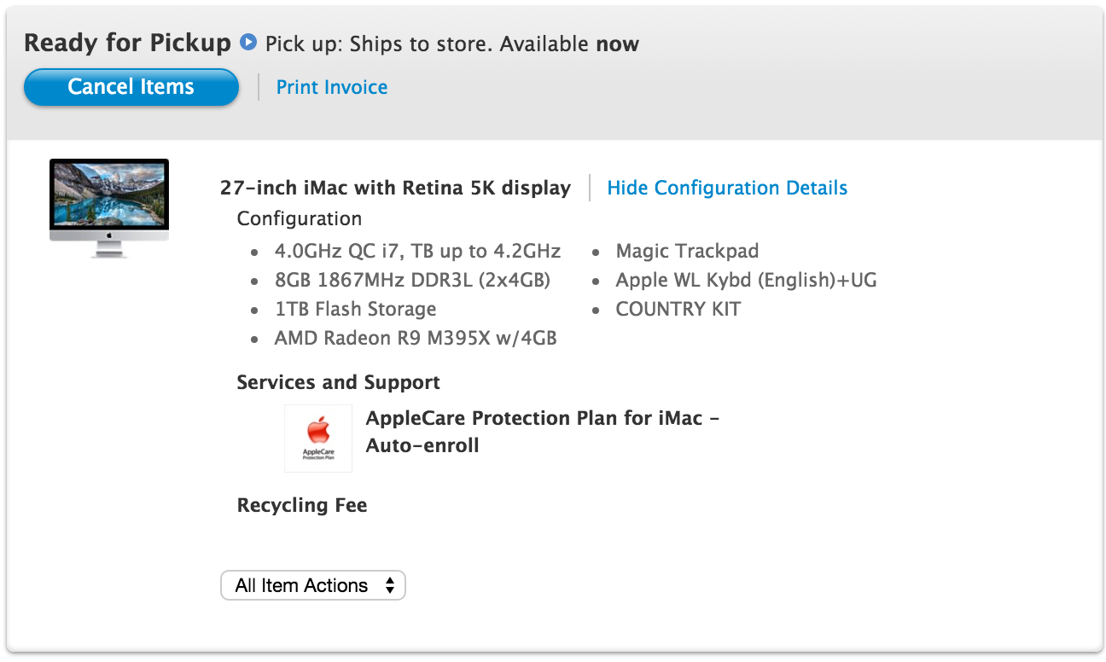Open the Print Invoice link
This screenshot has height=662, width=1106.
332,87
